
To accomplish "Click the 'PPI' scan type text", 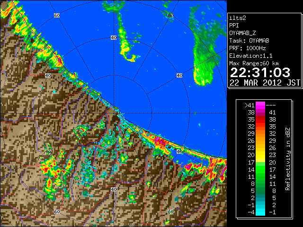I will pyautogui.click(x=234, y=26).
